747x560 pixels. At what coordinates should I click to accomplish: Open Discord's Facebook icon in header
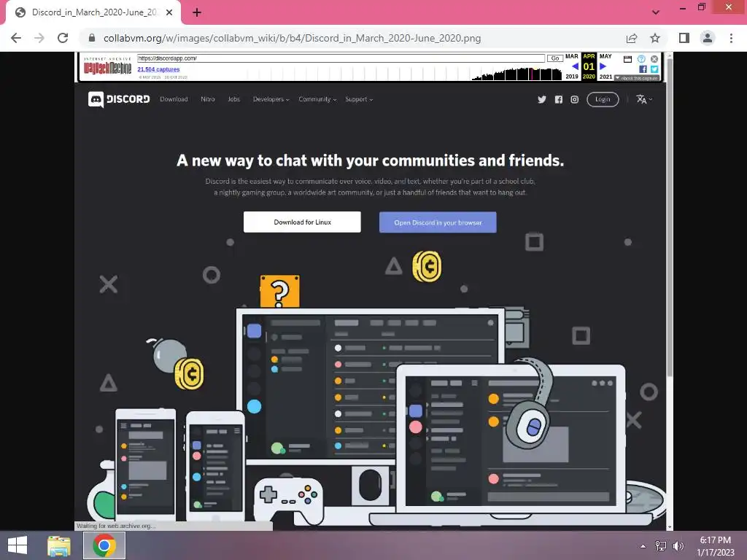point(558,99)
